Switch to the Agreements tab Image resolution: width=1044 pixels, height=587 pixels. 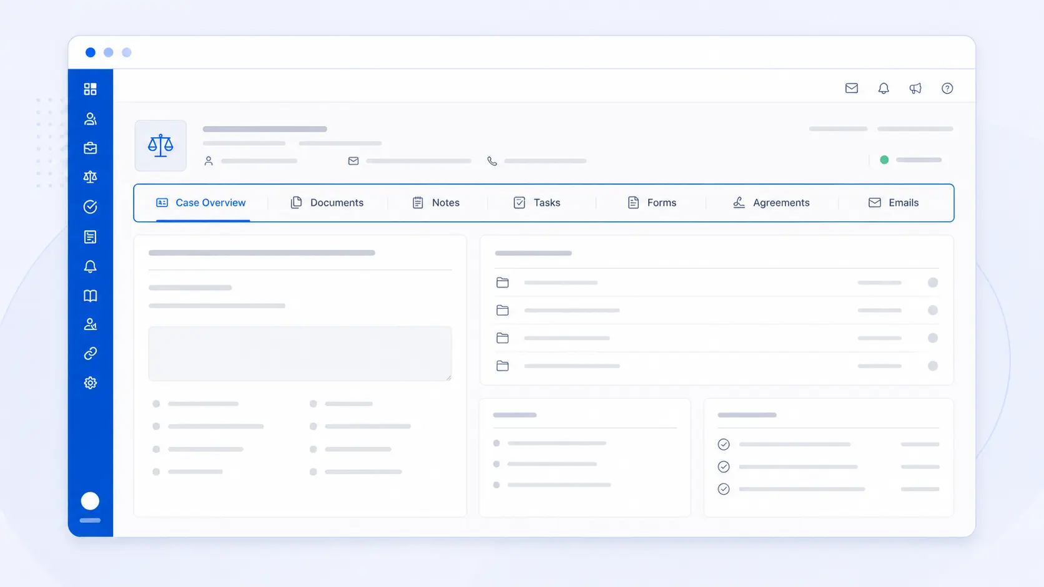pos(771,203)
